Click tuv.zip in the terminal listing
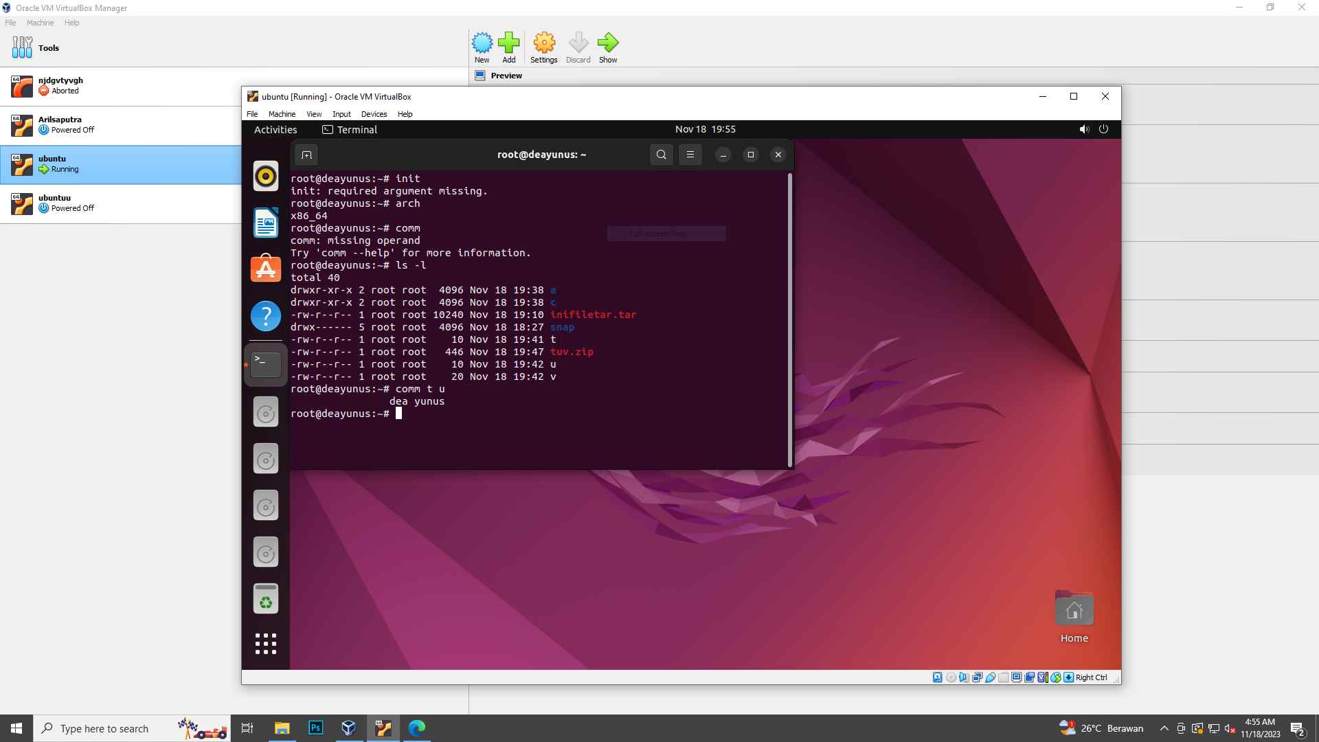 pyautogui.click(x=572, y=352)
